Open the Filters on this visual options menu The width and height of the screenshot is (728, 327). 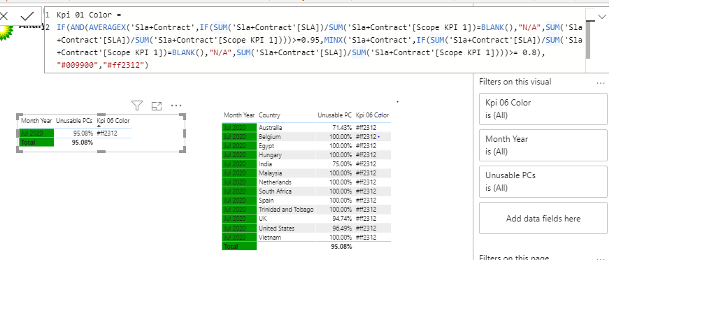coord(601,82)
